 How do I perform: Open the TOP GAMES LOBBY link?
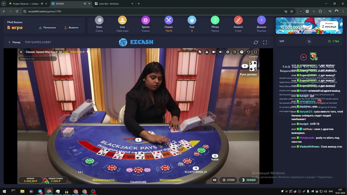pyautogui.click(x=38, y=42)
